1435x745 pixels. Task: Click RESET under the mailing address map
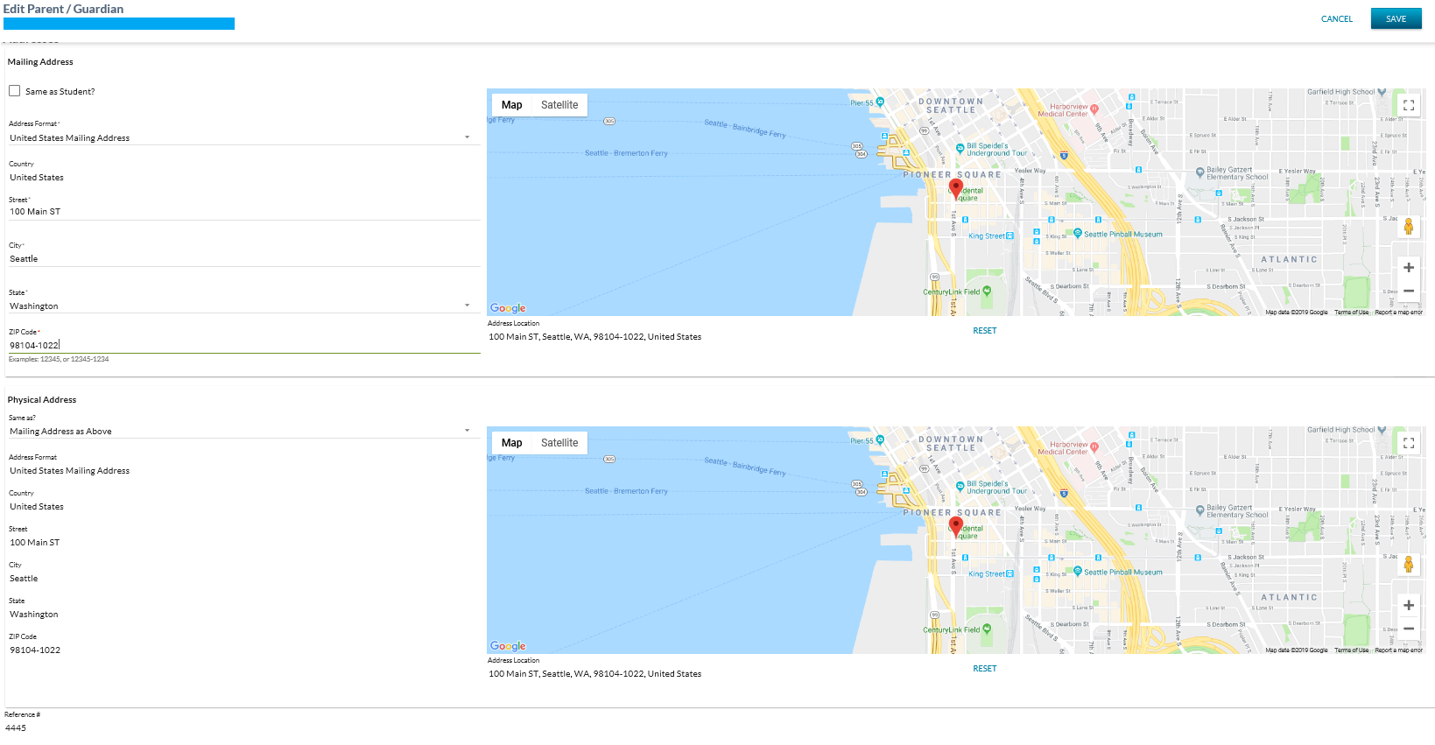point(984,331)
